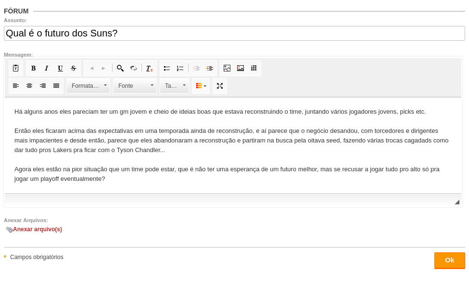Open the colored grid color picker dropdown
469x284 pixels.
tap(201, 86)
